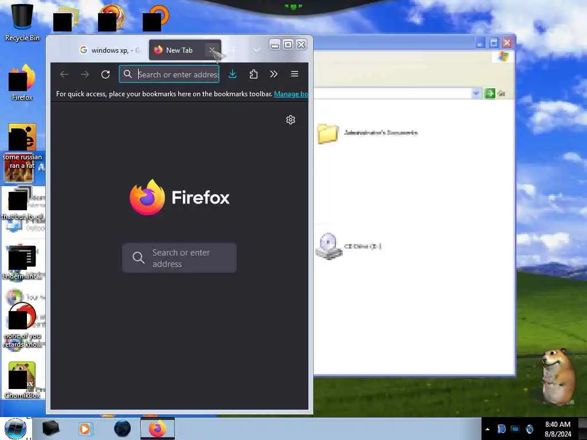Open the dark globe taskbar icon
The width and height of the screenshot is (587, 440).
123,429
